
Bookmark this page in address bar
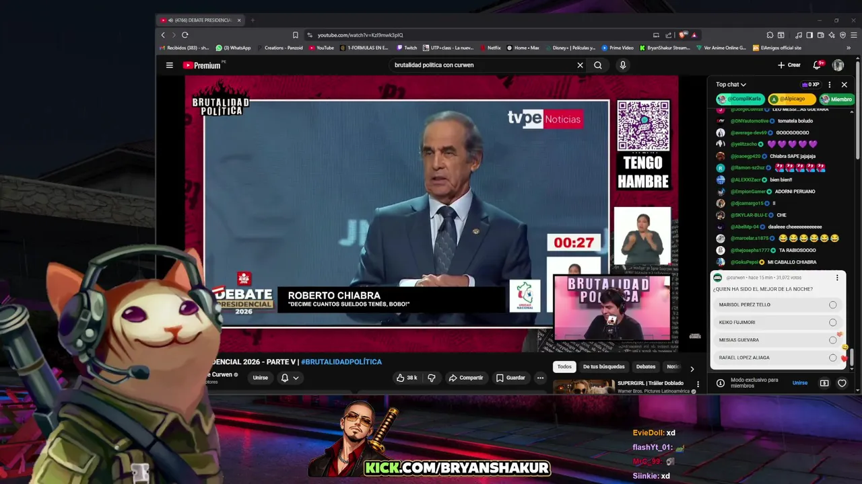295,35
